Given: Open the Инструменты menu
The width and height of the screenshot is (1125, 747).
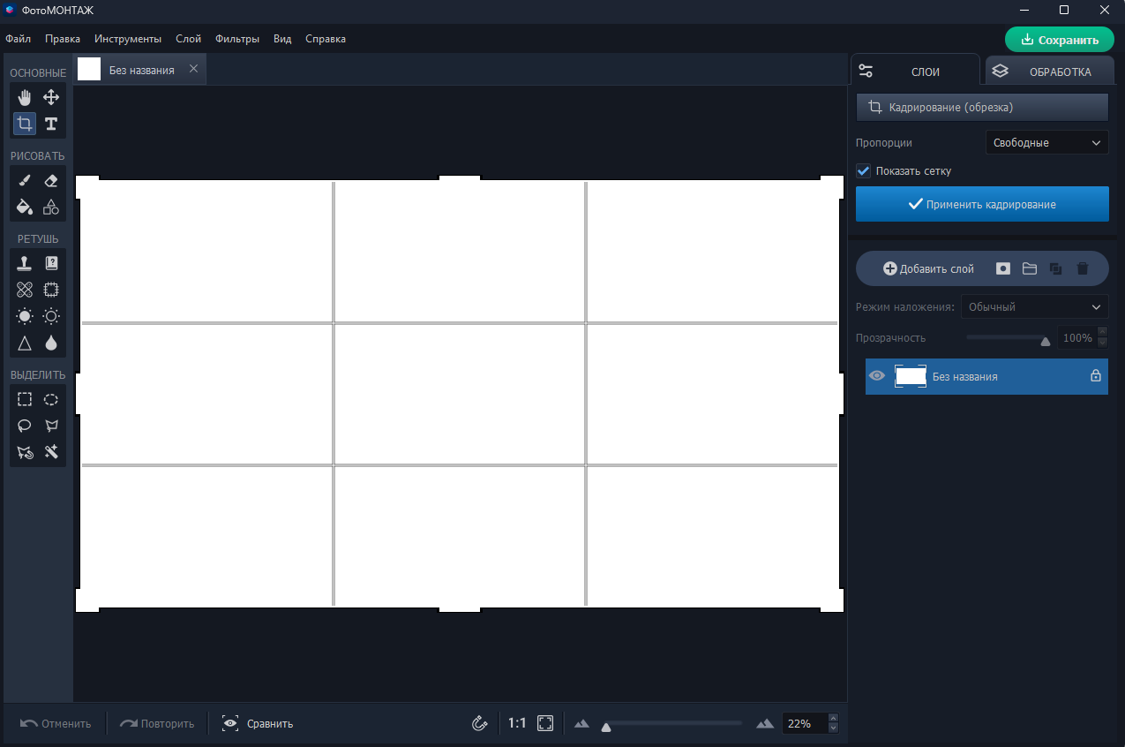Looking at the screenshot, I should [x=128, y=39].
